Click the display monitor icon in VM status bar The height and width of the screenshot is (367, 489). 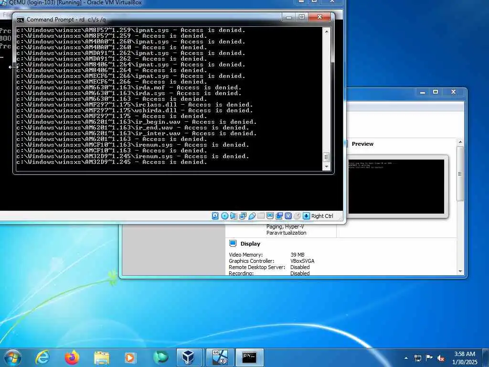[270, 216]
